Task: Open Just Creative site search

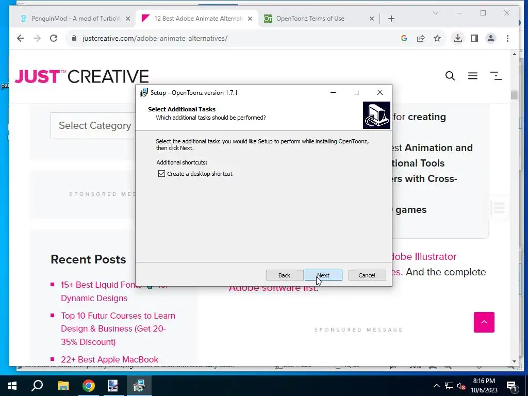Action: tap(450, 76)
